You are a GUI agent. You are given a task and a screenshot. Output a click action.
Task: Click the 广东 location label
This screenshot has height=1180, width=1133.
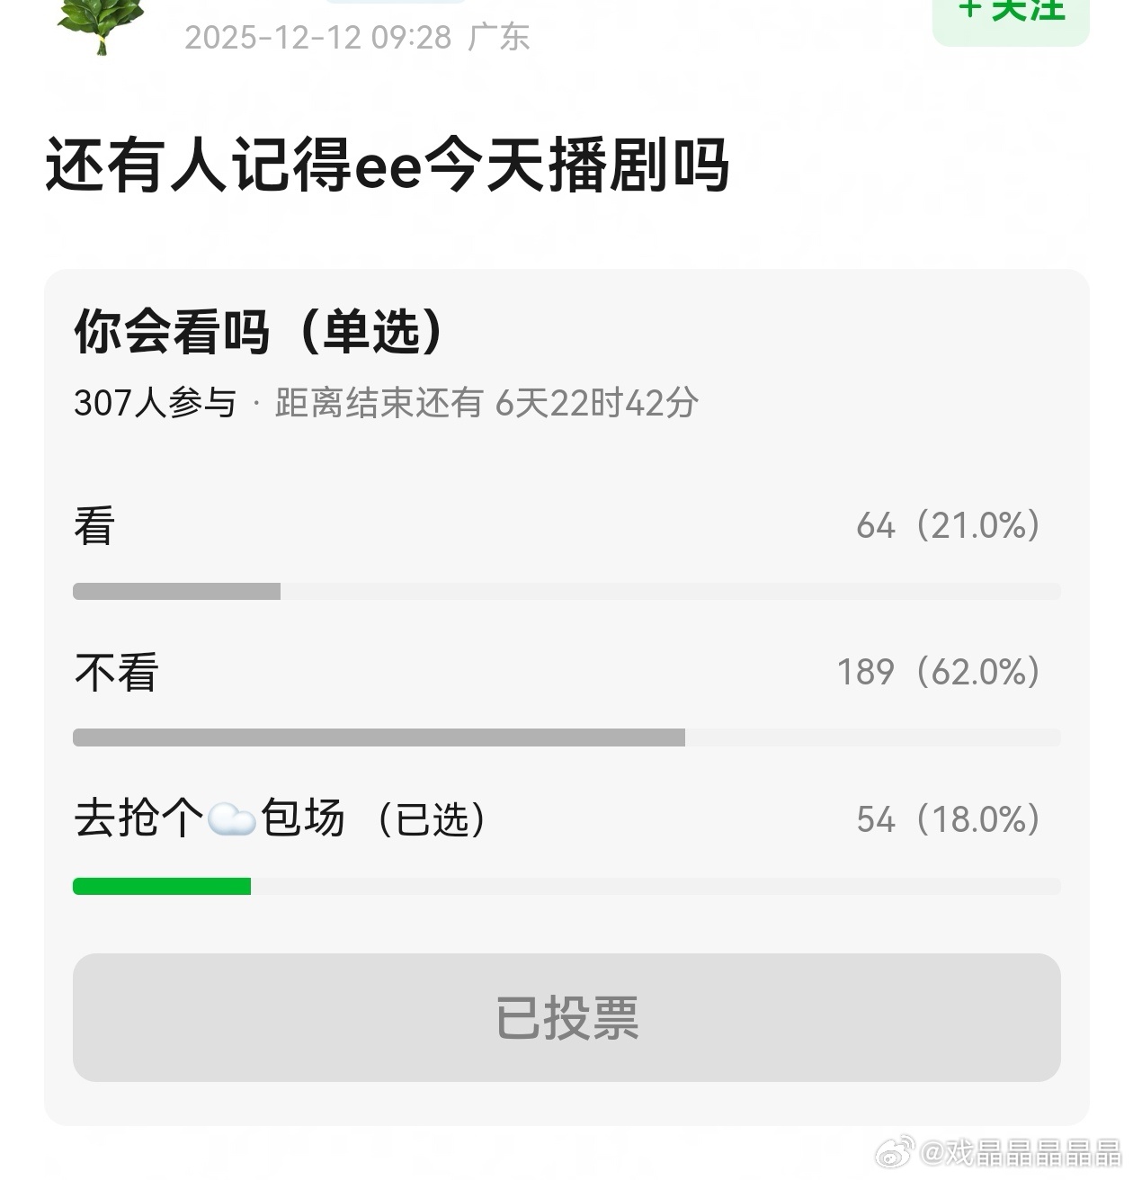[499, 38]
